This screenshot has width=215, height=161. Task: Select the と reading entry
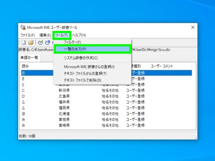(23, 85)
